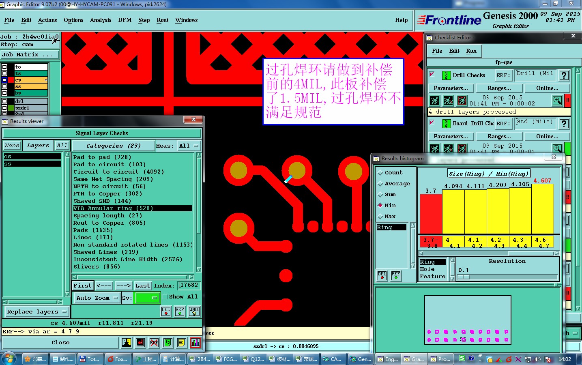Open the Rout menu
The height and width of the screenshot is (365, 582).
(163, 20)
